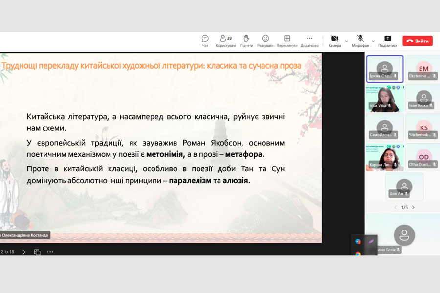Viewport: 440px width, 293px height.
Task: Select the Olha Dont… participant tile
Action: click(423, 157)
